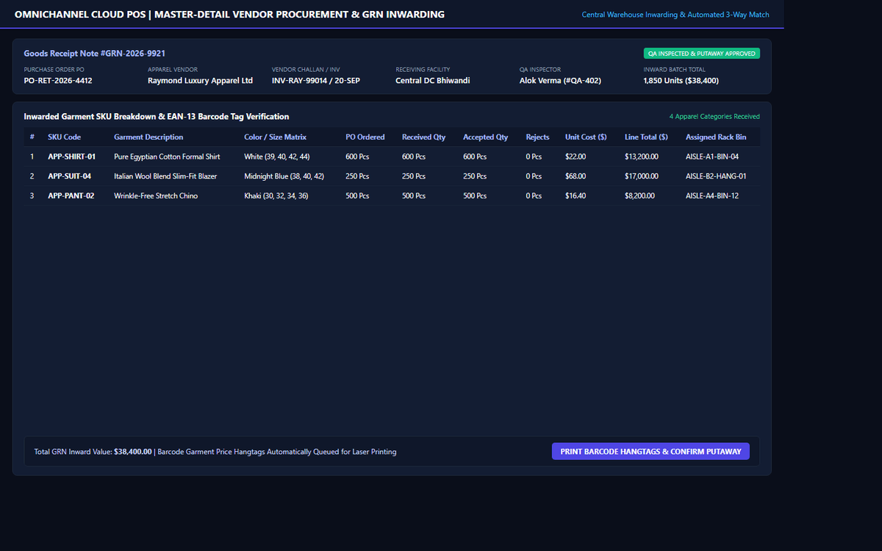Select SKU code APP-SUIT-04
This screenshot has height=551, width=882.
tap(70, 176)
